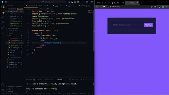Open the Manage gear menu
Viewport: 169px width, 95px height.
click(x=3, y=90)
